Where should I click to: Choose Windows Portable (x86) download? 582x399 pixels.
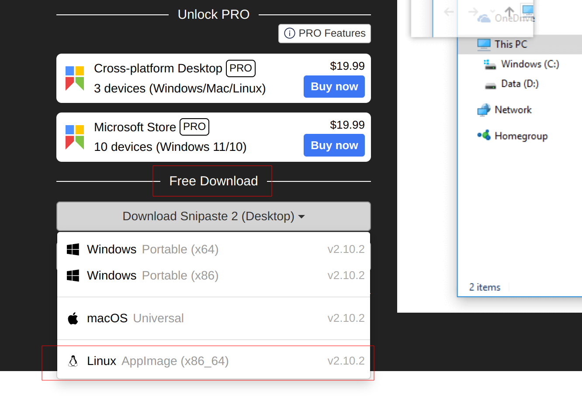(x=214, y=276)
